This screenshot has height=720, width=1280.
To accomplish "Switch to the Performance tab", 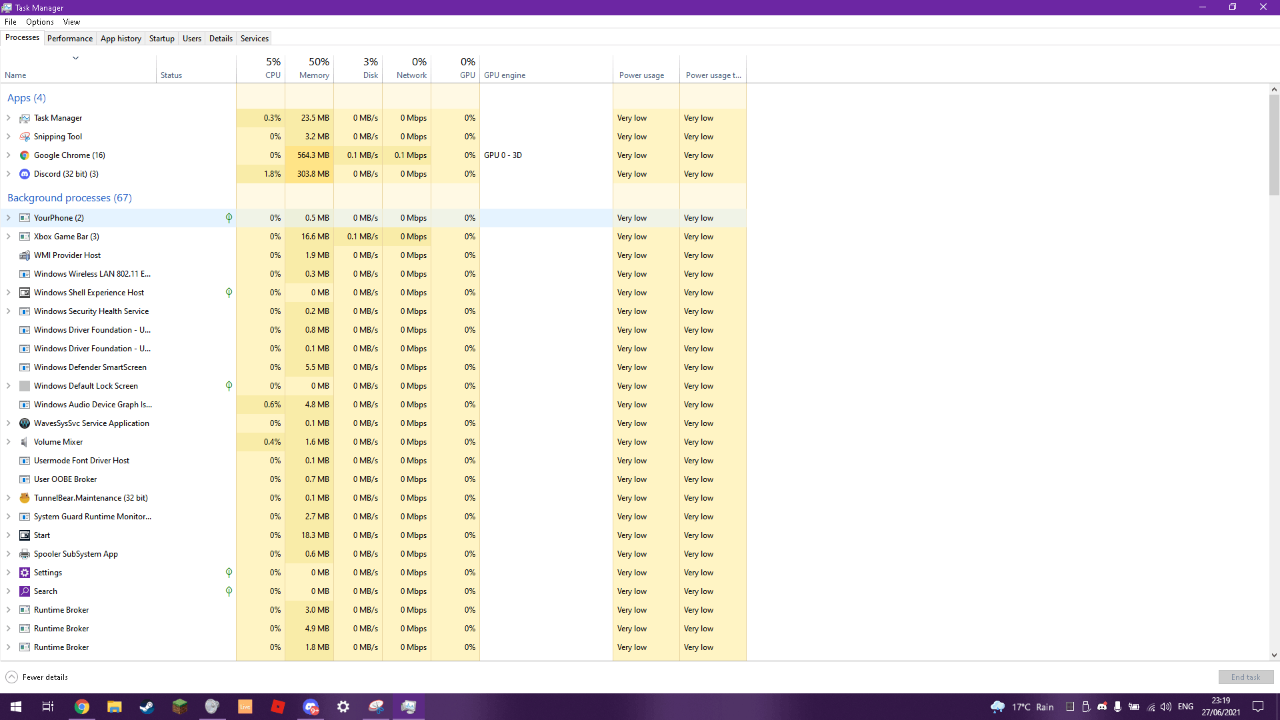I will pyautogui.click(x=70, y=39).
